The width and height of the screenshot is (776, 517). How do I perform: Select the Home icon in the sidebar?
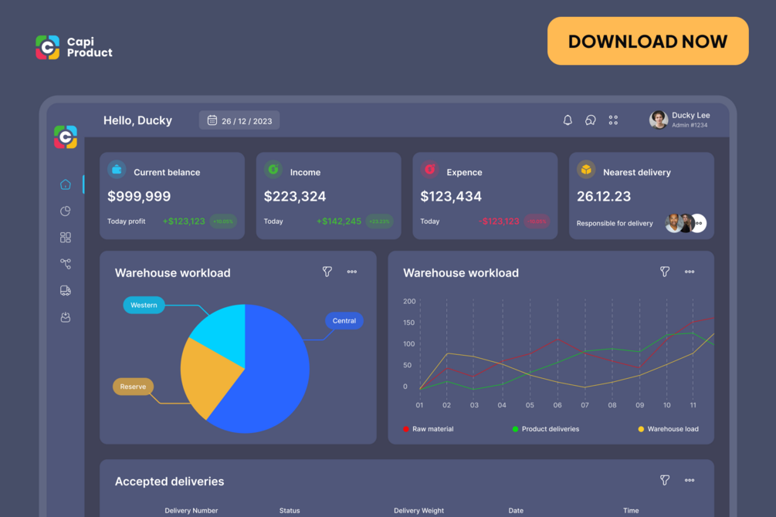pos(66,184)
